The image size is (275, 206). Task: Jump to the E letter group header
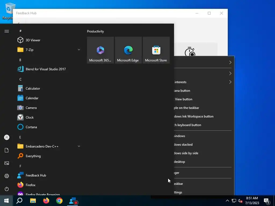(x=20, y=137)
